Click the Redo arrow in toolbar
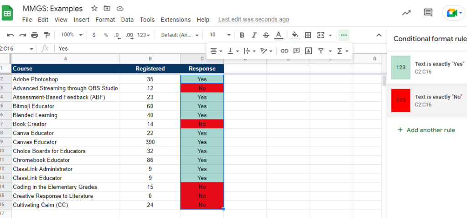The height and width of the screenshot is (218, 467). [x=23, y=35]
